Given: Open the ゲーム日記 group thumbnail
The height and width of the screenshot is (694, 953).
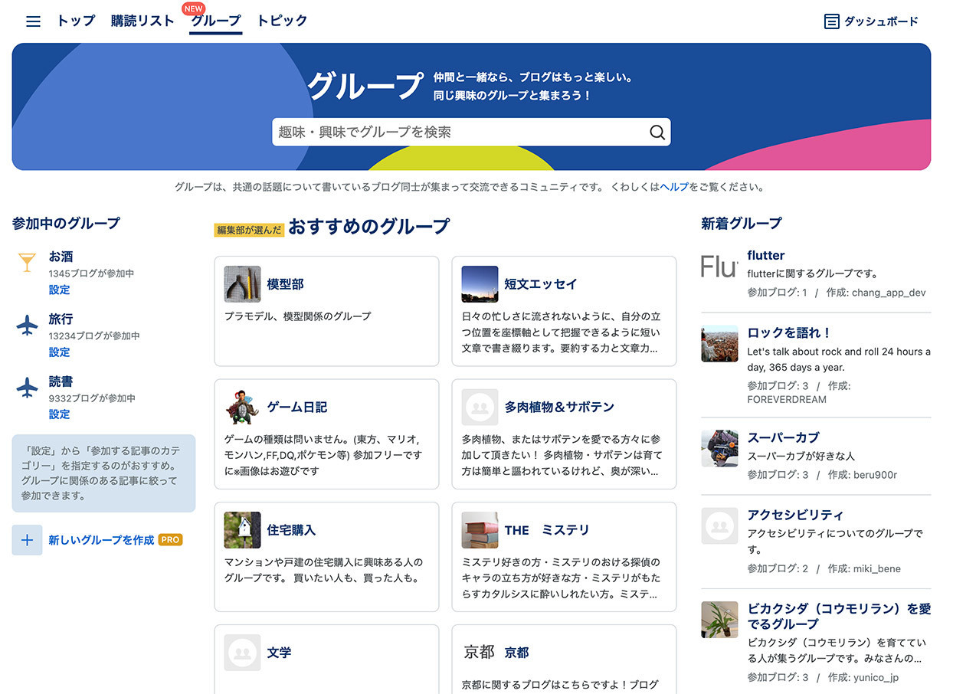Looking at the screenshot, I should pyautogui.click(x=242, y=407).
